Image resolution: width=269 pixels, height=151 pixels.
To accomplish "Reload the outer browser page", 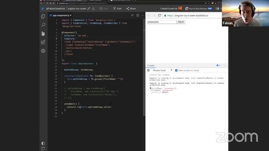I will pyautogui.click(x=47, y=3).
